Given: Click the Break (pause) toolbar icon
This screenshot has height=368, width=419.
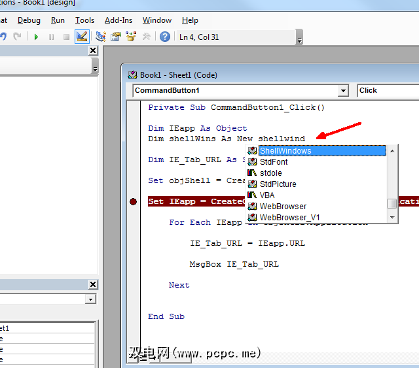Looking at the screenshot, I should click(51, 37).
